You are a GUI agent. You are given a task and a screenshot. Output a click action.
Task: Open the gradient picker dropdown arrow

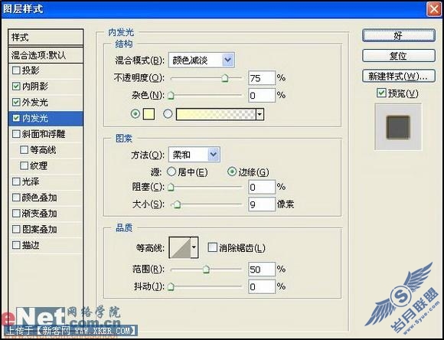click(x=260, y=114)
